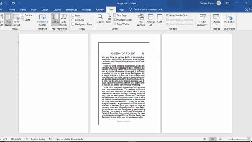Open the Macros menu
Viewport: 252px width, 142px height.
[x=216, y=20]
